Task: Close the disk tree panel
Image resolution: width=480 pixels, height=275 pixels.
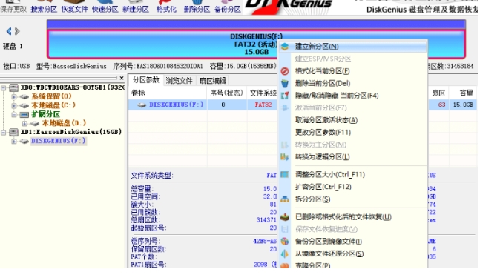Action: pos(122,79)
